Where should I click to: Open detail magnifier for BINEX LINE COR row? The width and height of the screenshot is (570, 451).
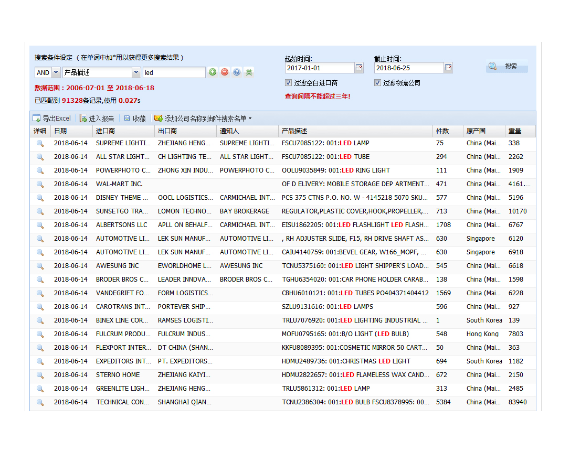click(x=40, y=320)
